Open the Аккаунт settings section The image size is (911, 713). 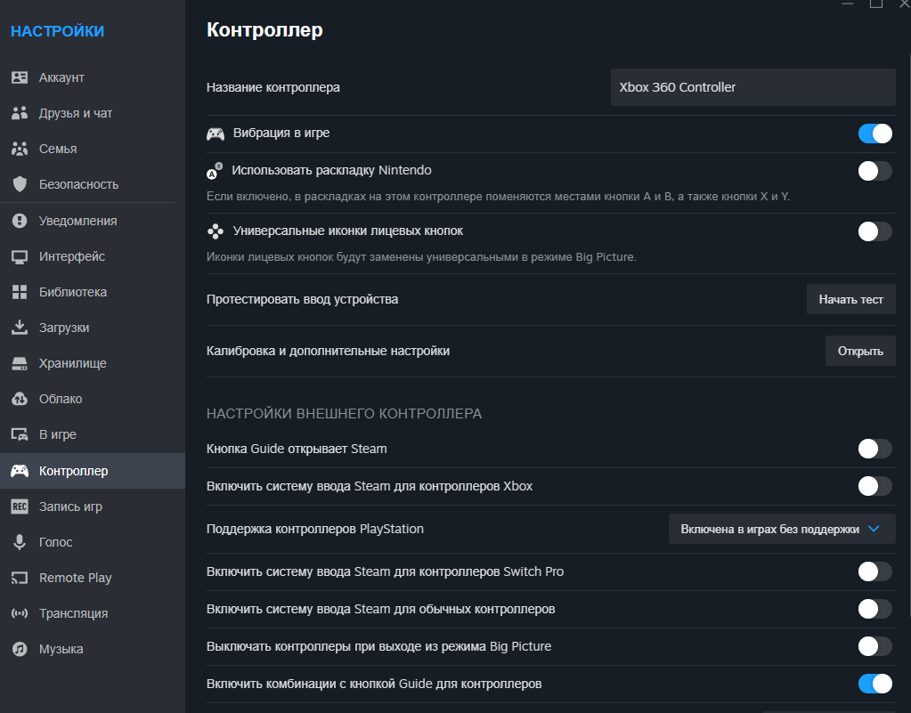click(61, 77)
